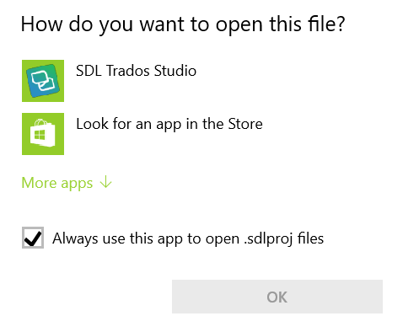Click the down arrow beside More apps

[x=106, y=182]
